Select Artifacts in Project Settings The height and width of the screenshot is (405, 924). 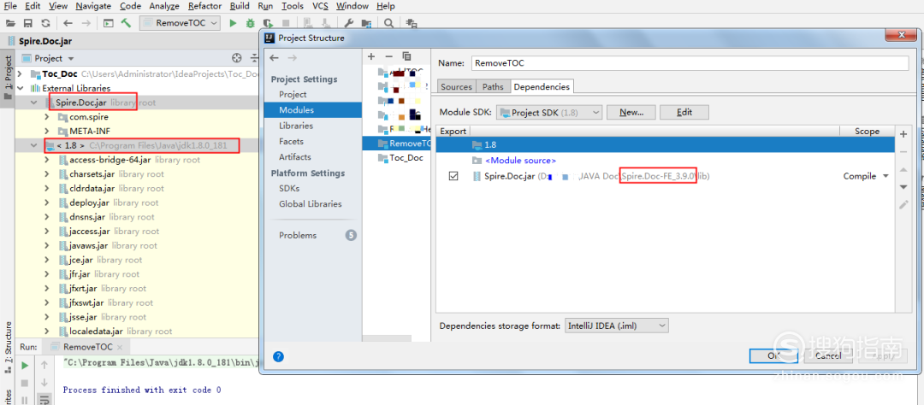(x=294, y=156)
